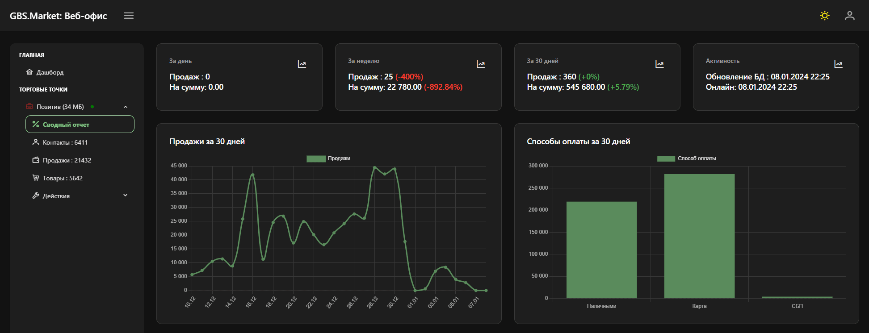Click the cart icon beside Товары
Screen dimensions: 869x333
tap(36, 178)
